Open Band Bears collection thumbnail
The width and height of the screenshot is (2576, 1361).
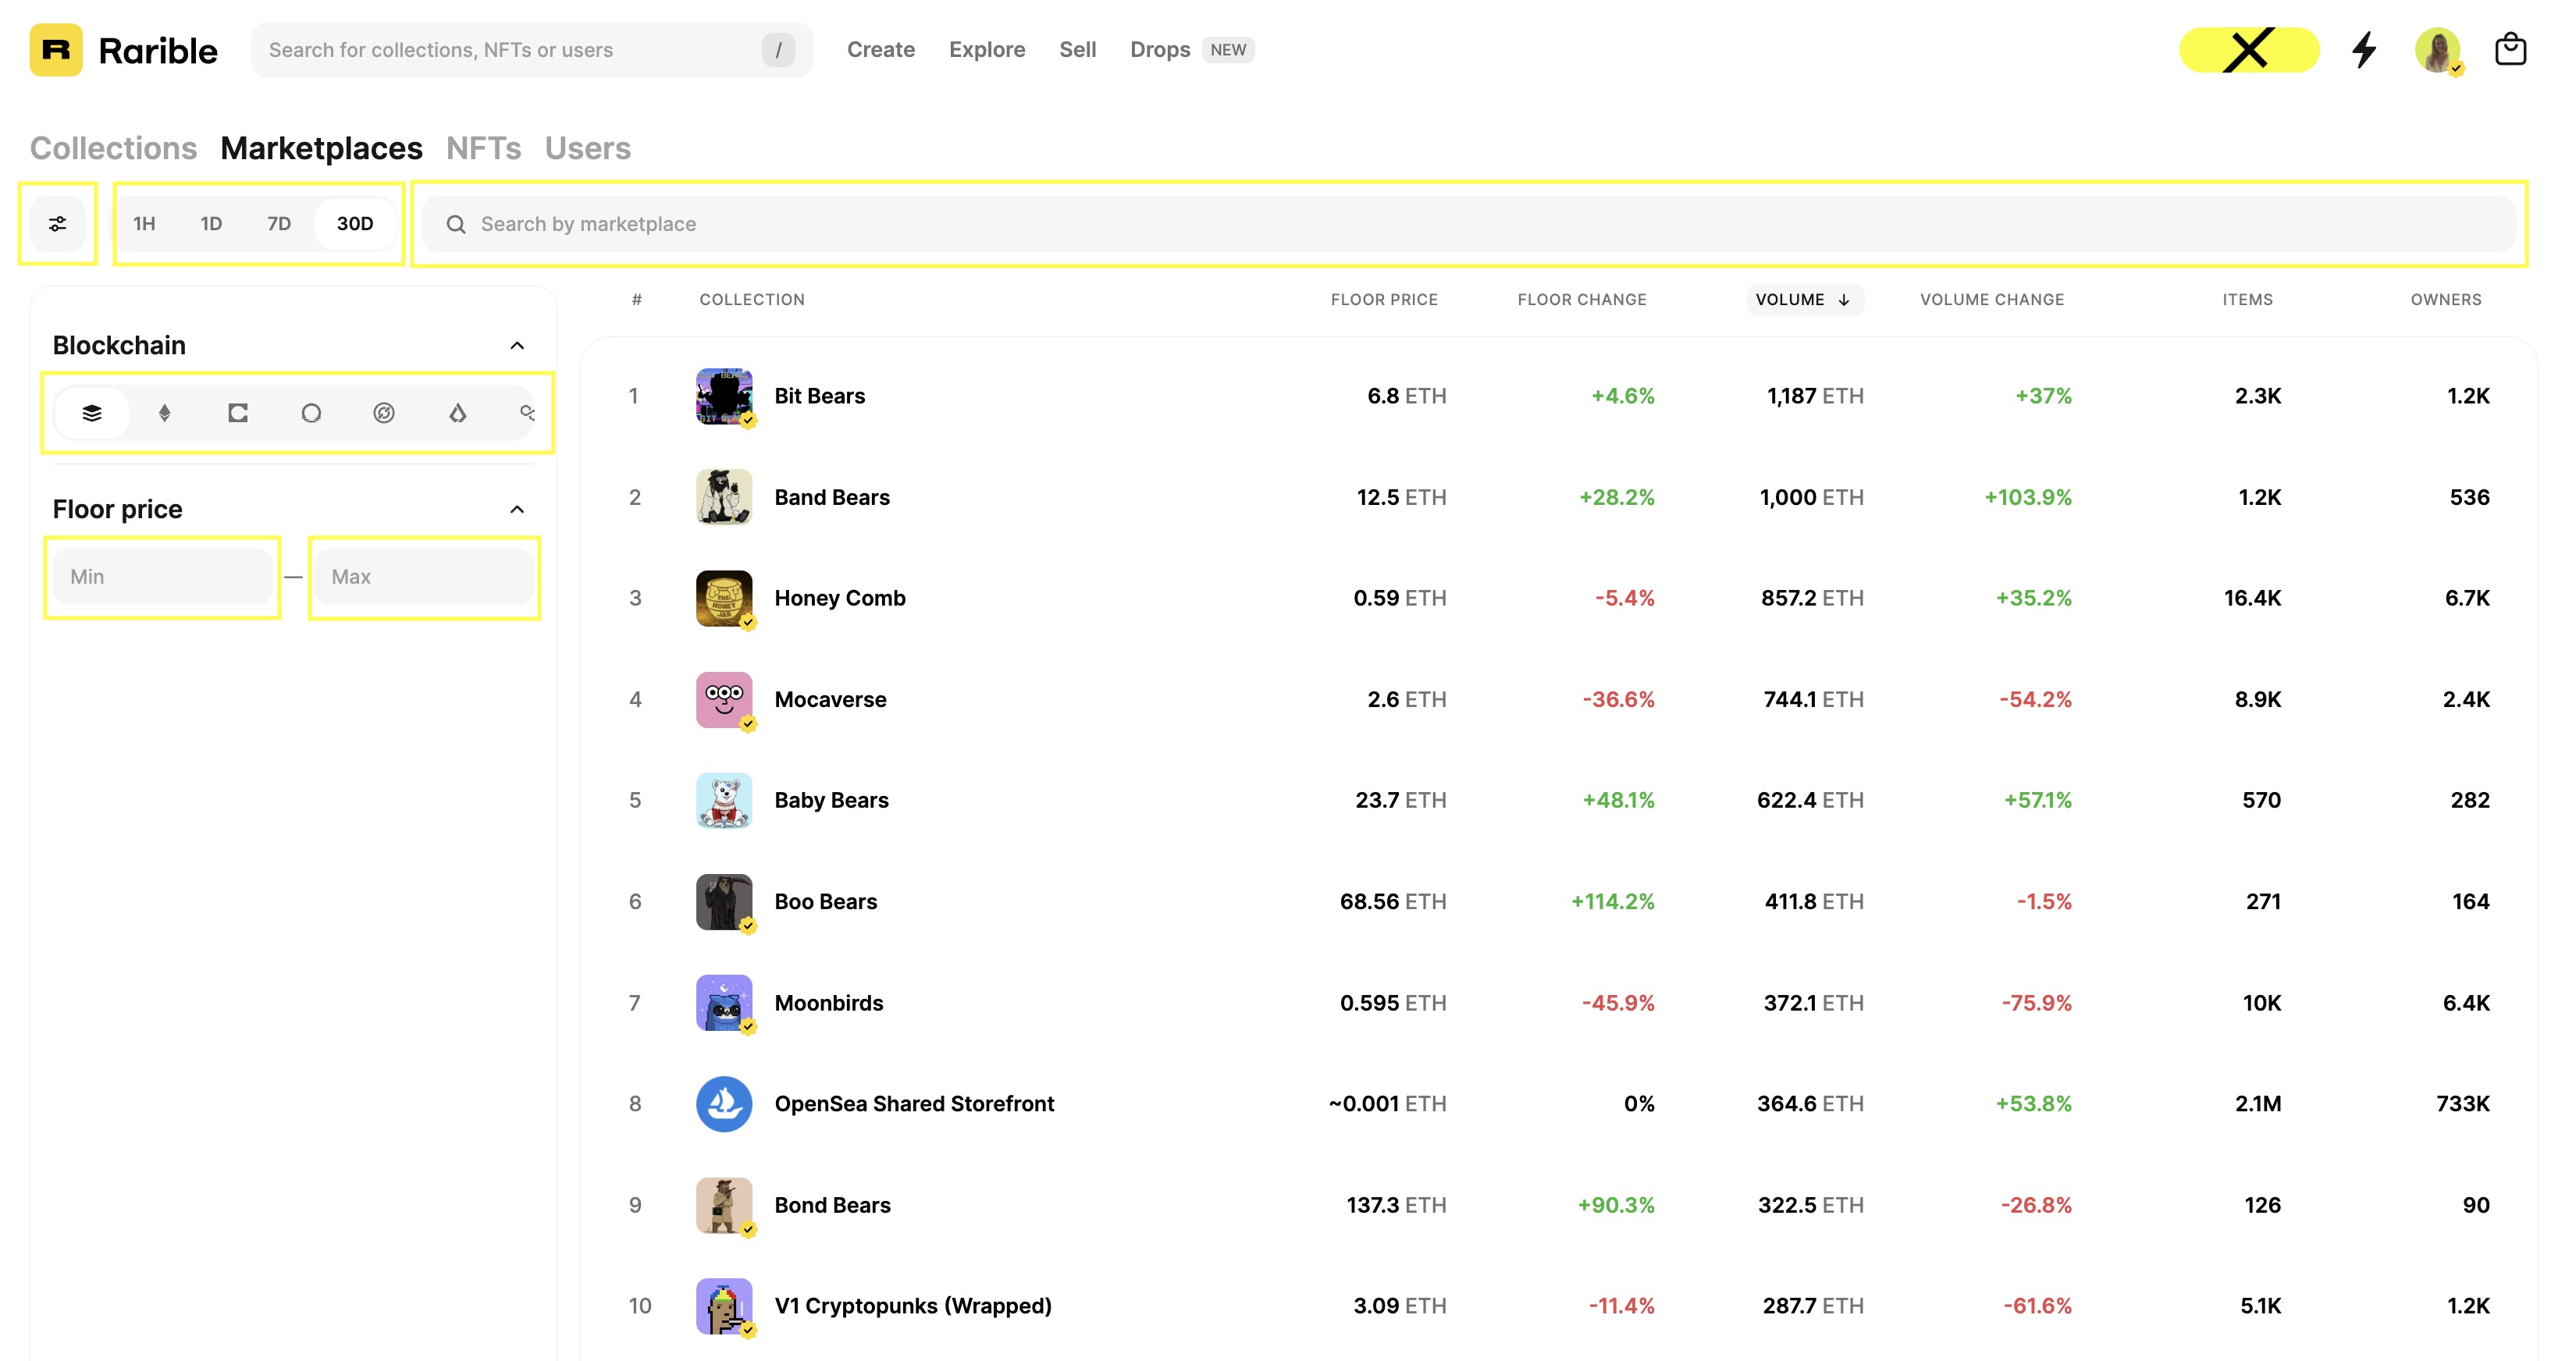pos(724,497)
